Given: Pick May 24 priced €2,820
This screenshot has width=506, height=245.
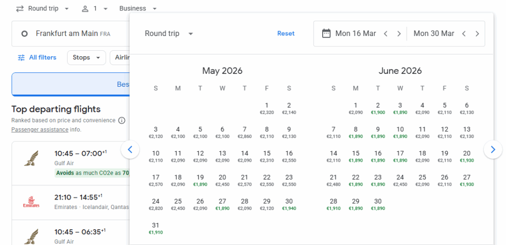Looking at the screenshot, I should point(156,205).
